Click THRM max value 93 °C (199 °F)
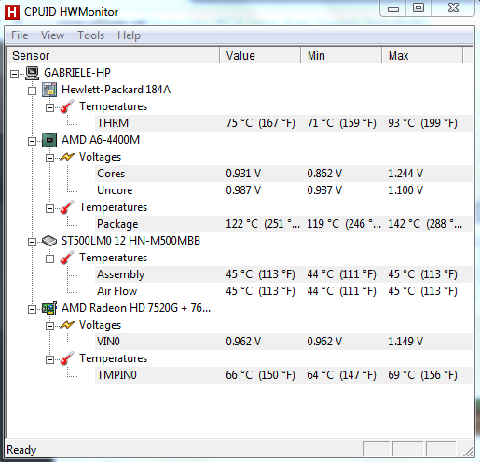This screenshot has height=462, width=480. pyautogui.click(x=422, y=123)
